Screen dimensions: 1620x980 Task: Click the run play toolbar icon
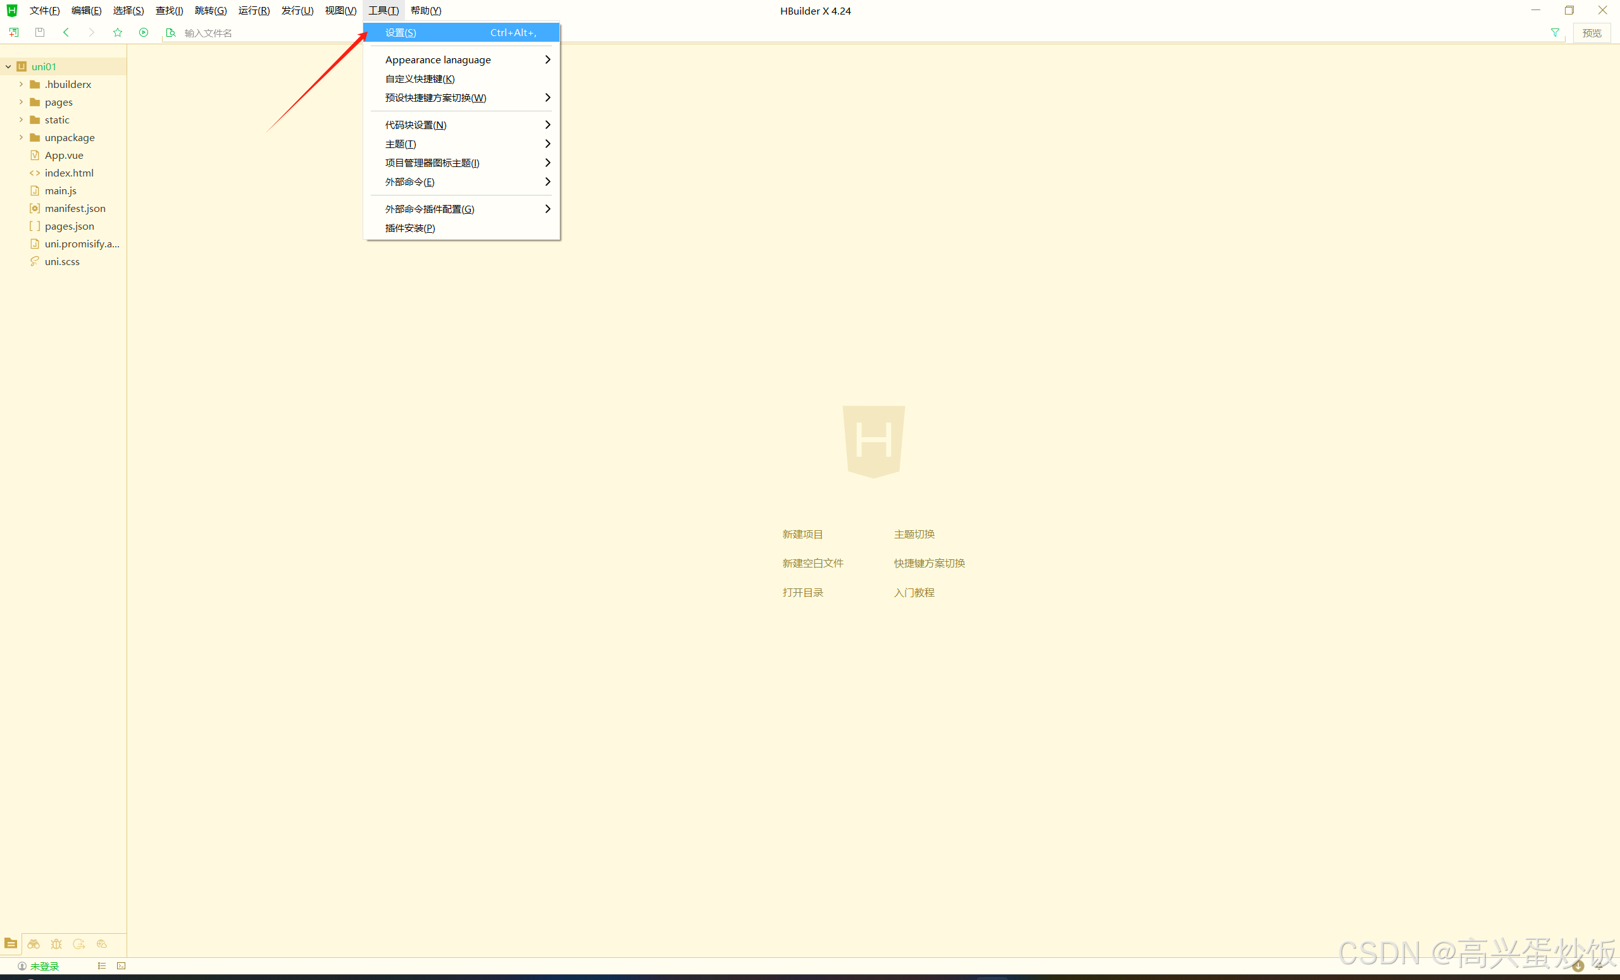click(x=143, y=32)
